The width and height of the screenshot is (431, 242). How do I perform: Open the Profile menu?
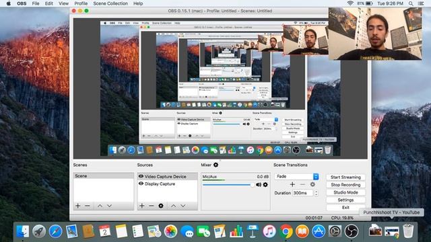tap(81, 3)
